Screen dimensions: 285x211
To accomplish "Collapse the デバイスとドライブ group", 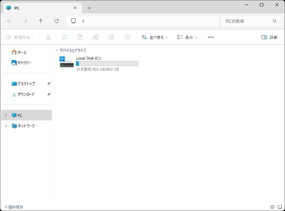I will tap(56, 50).
